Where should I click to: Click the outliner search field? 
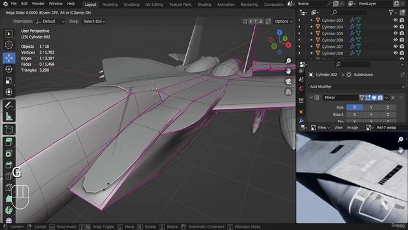pyautogui.click(x=349, y=12)
